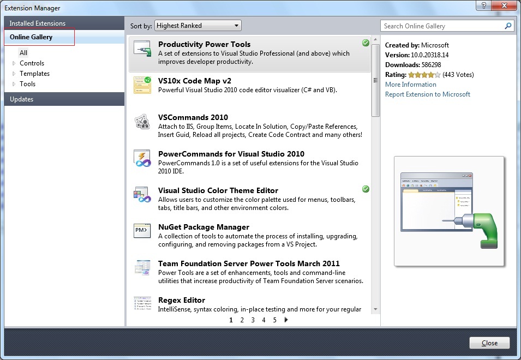Go to the next results page arrow
The image size is (521, 360).
[286, 320]
